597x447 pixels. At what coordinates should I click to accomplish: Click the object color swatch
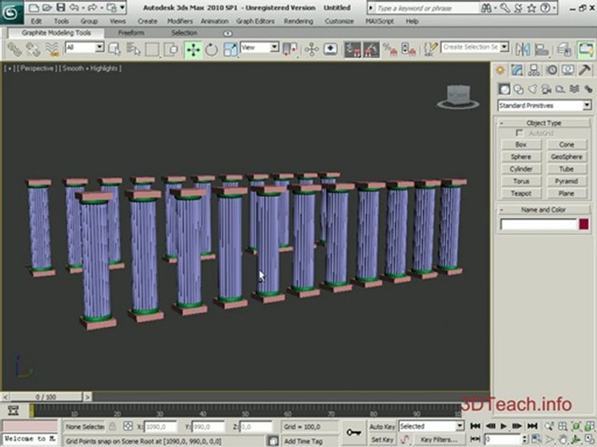584,224
